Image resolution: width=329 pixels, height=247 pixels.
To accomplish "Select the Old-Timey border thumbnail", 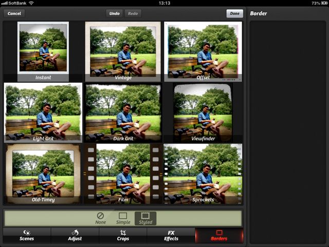I will (43, 174).
